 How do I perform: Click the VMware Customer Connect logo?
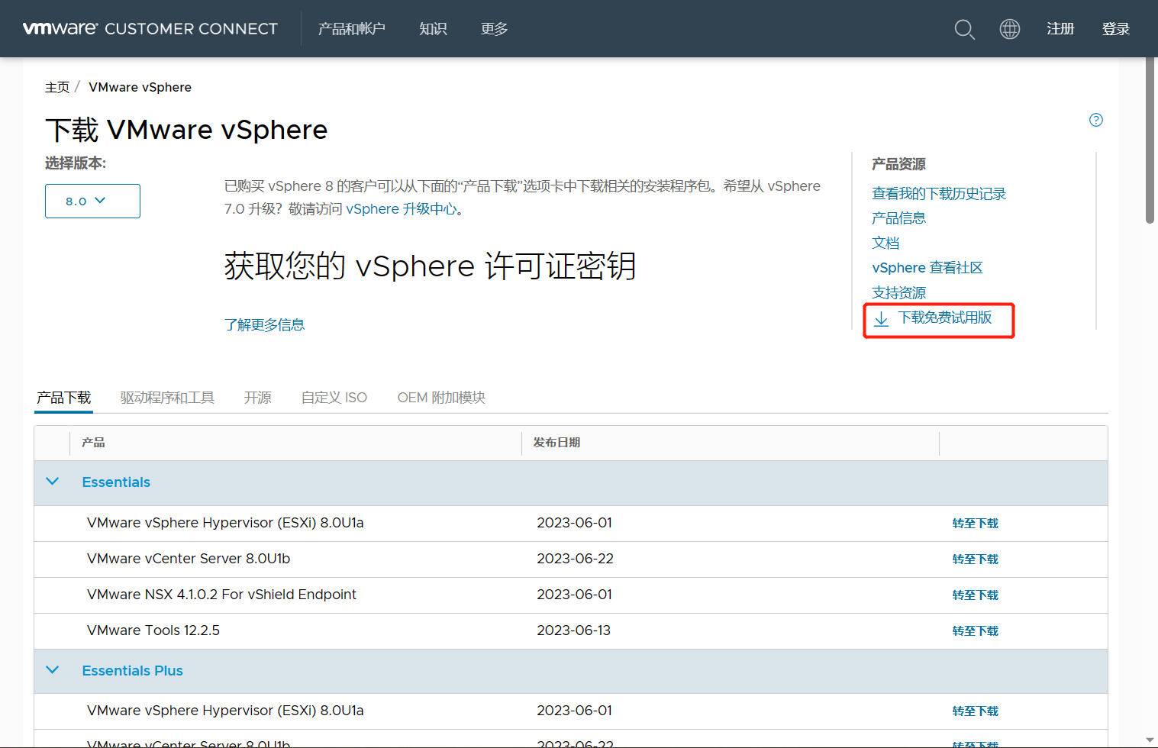[150, 29]
